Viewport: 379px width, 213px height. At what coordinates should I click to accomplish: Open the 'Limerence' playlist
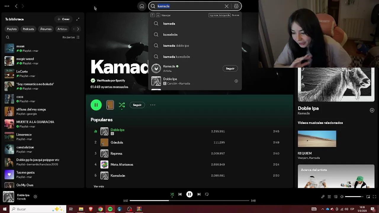point(43,137)
